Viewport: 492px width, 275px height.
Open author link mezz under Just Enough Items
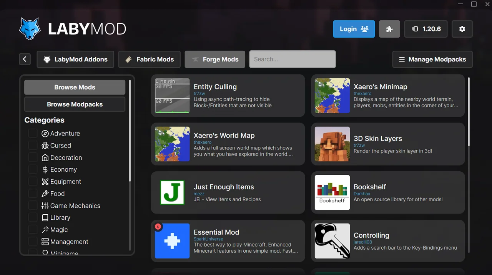199,194
